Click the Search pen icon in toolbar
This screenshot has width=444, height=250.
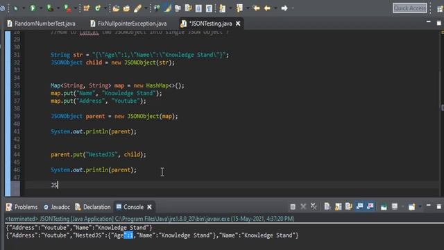pos(137,8)
